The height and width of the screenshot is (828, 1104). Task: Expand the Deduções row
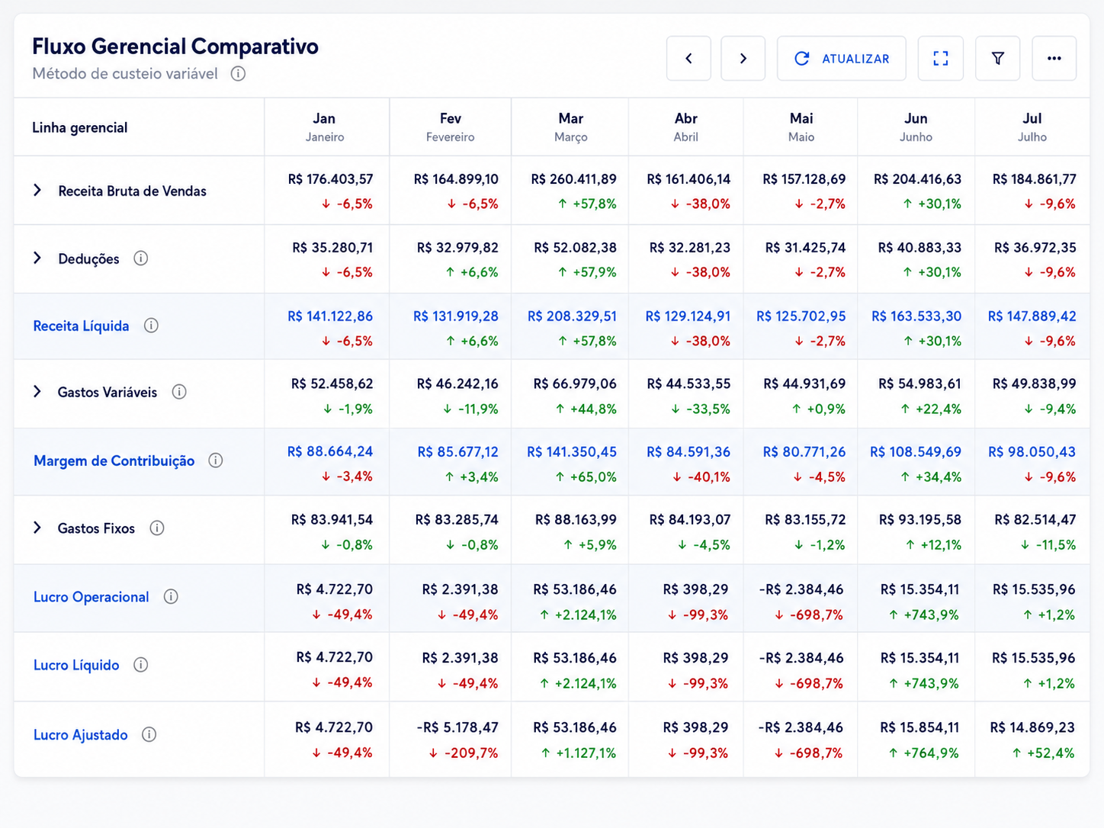[37, 258]
